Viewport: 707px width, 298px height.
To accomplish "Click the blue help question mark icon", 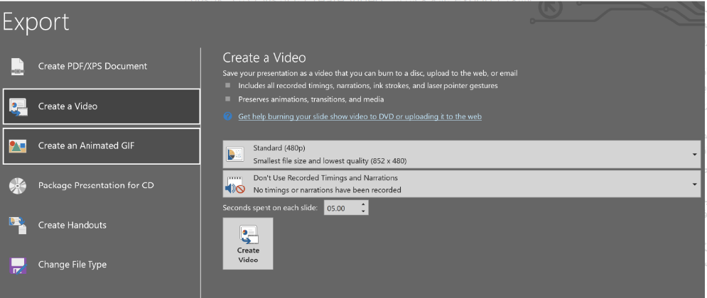I will point(227,116).
